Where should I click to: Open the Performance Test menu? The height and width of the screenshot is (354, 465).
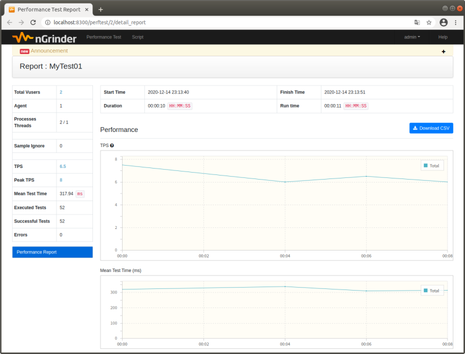103,37
